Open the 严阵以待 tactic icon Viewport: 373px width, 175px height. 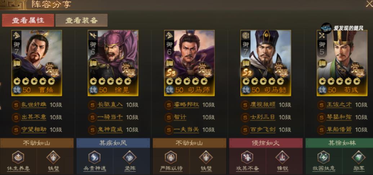tap(171, 157)
